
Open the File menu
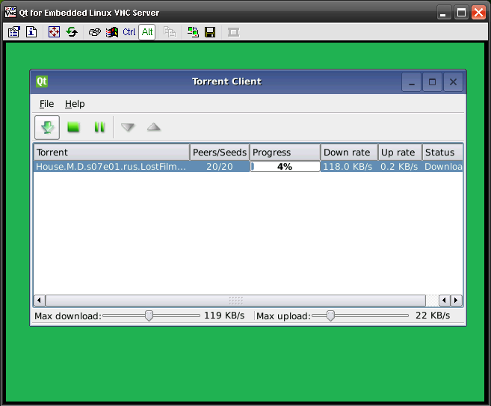46,104
